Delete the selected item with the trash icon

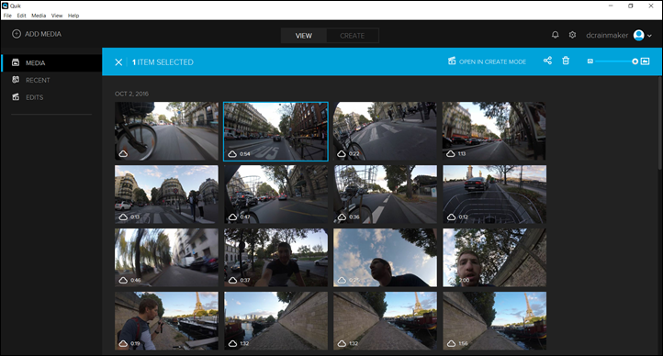point(566,61)
